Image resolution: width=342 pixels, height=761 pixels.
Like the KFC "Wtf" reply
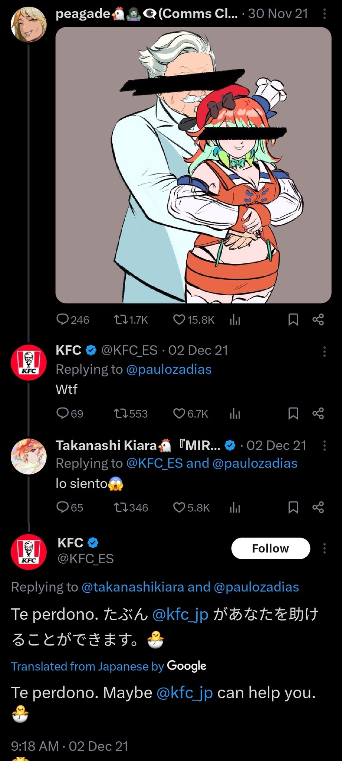pyautogui.click(x=179, y=414)
